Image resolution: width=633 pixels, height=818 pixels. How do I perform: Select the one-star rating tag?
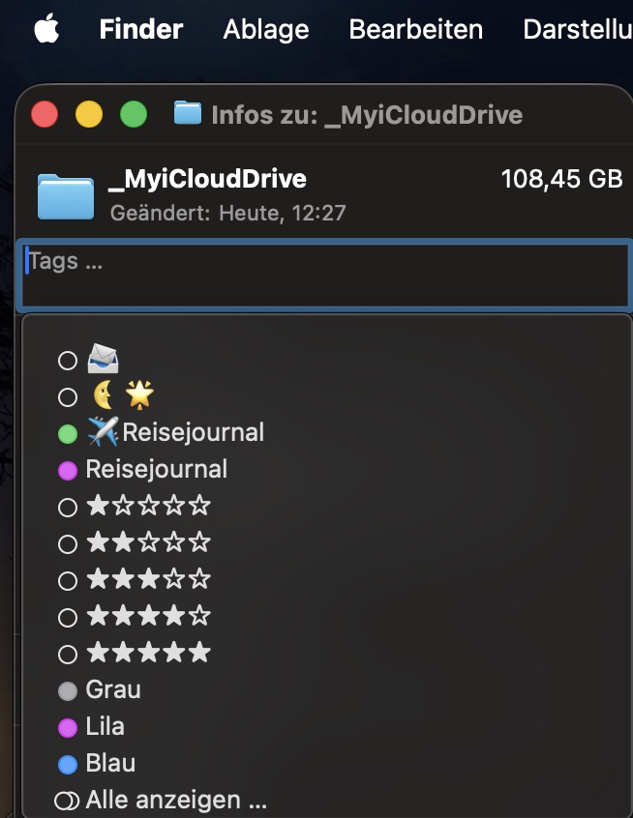[135, 507]
